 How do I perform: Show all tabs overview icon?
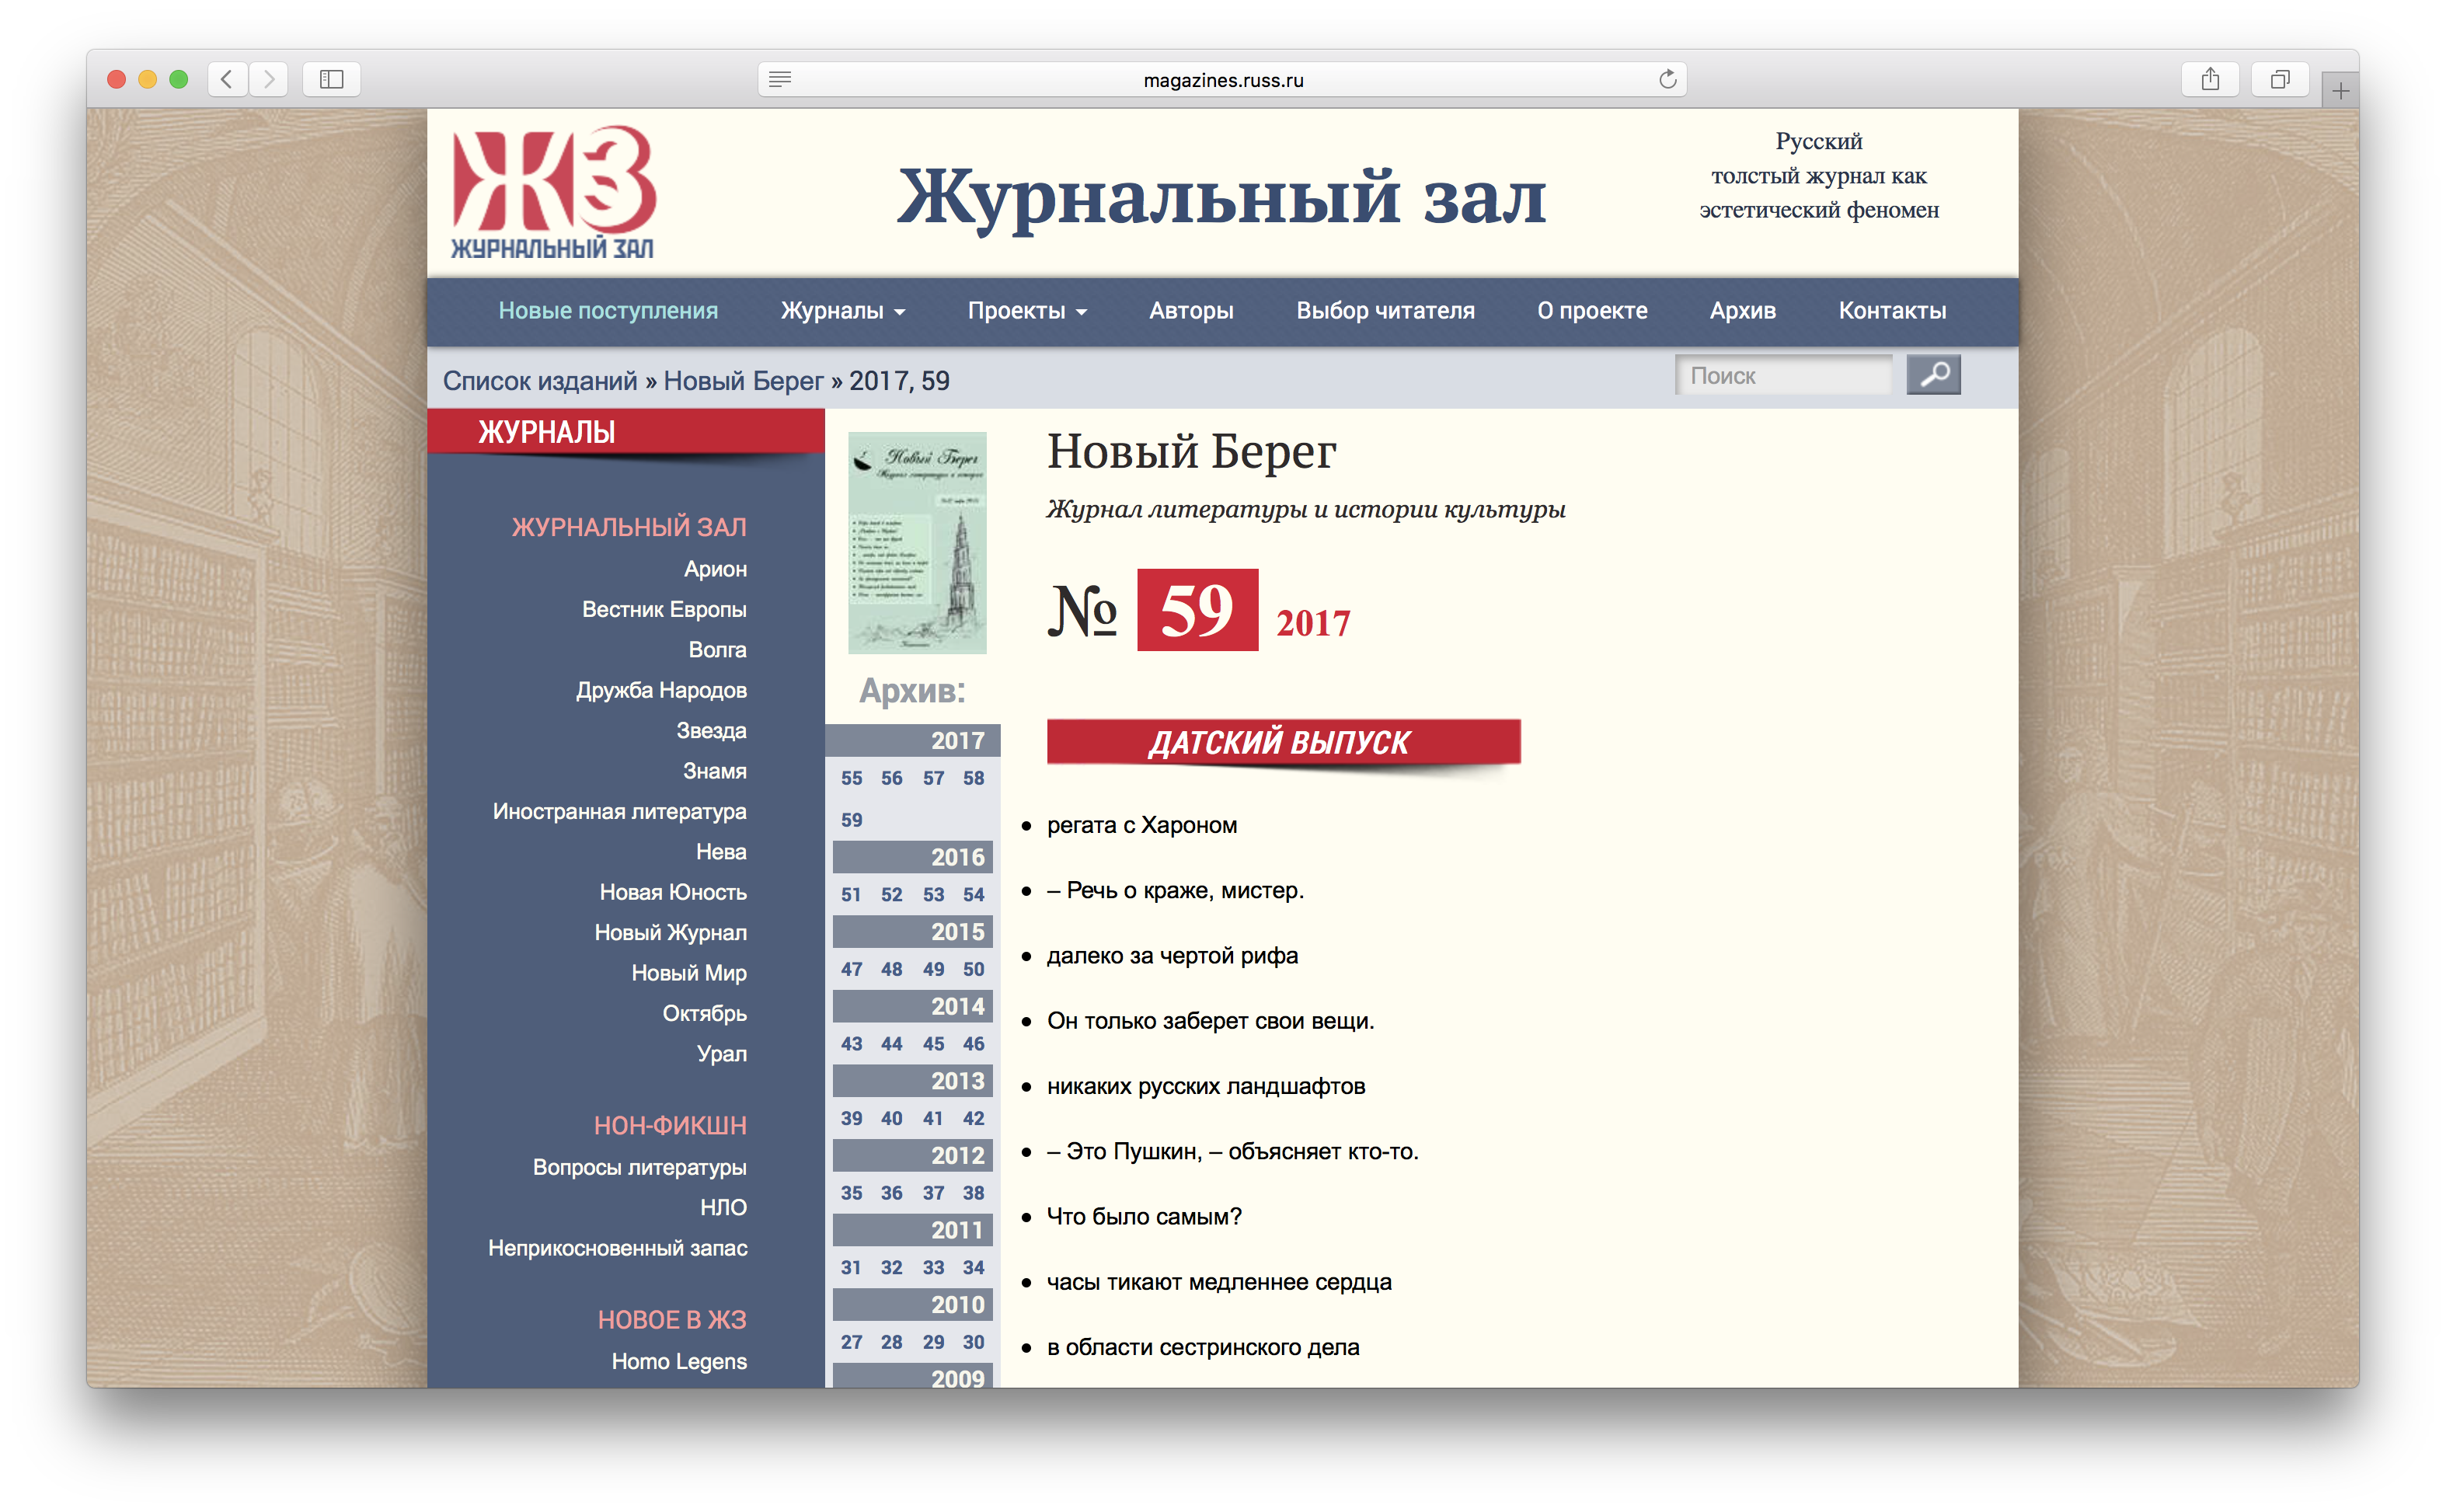coord(2279,79)
